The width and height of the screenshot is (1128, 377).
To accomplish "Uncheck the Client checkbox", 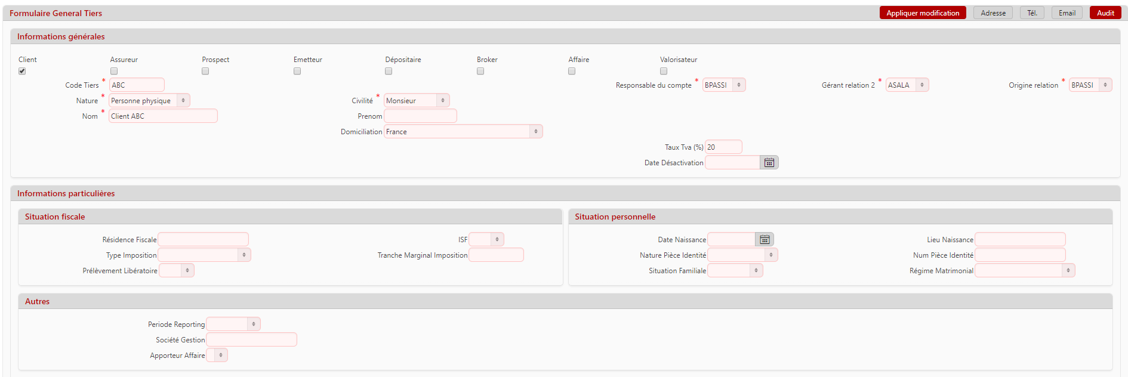I will click(x=22, y=71).
